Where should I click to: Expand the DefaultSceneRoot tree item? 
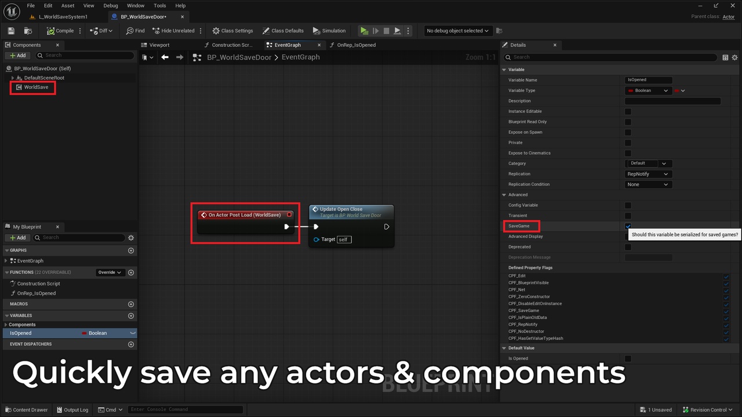tap(13, 78)
